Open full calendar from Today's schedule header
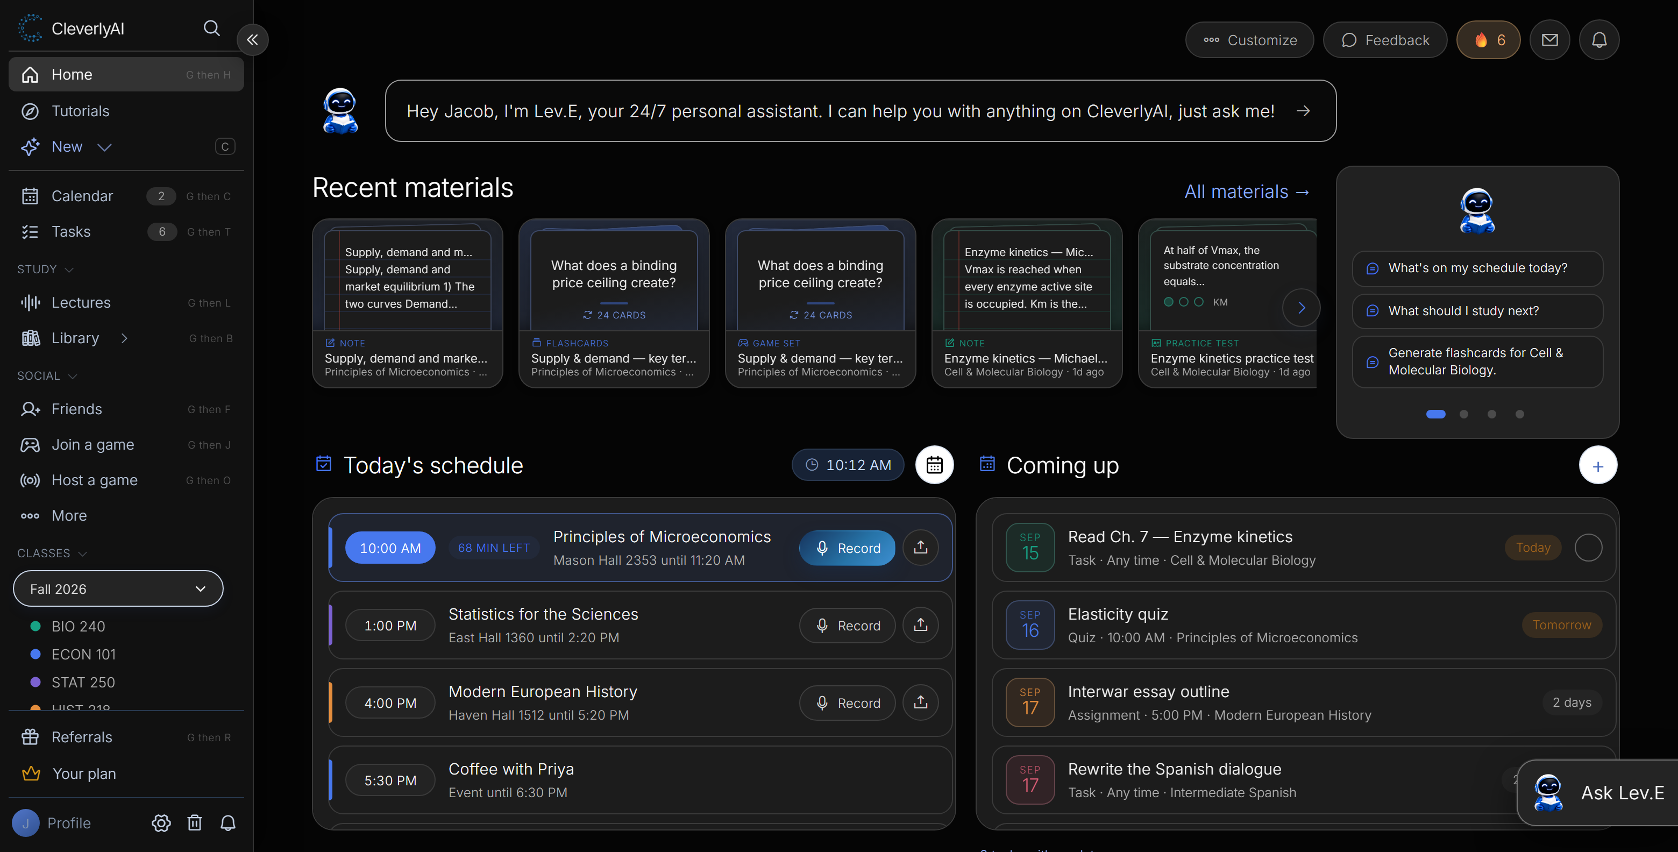 click(934, 465)
